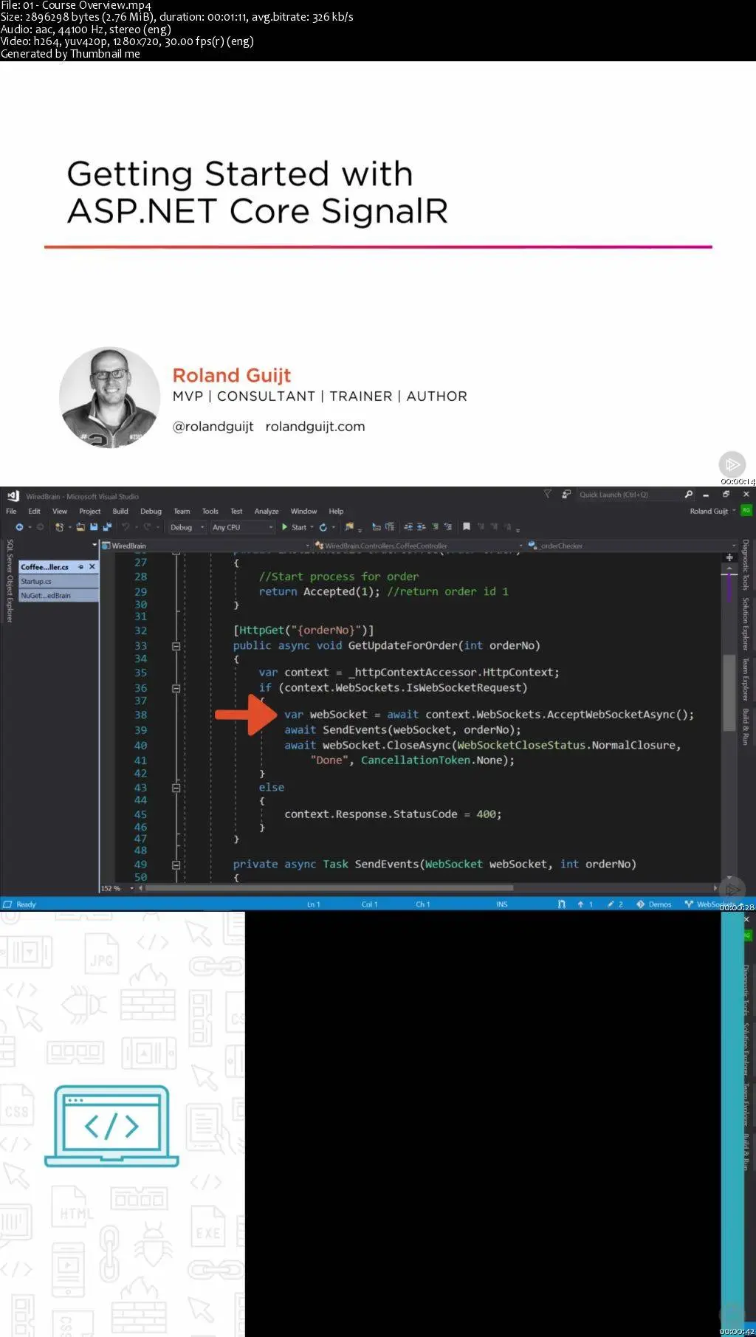Image resolution: width=756 pixels, height=1337 pixels.
Task: Start debugging with the green Start button
Action: point(294,527)
